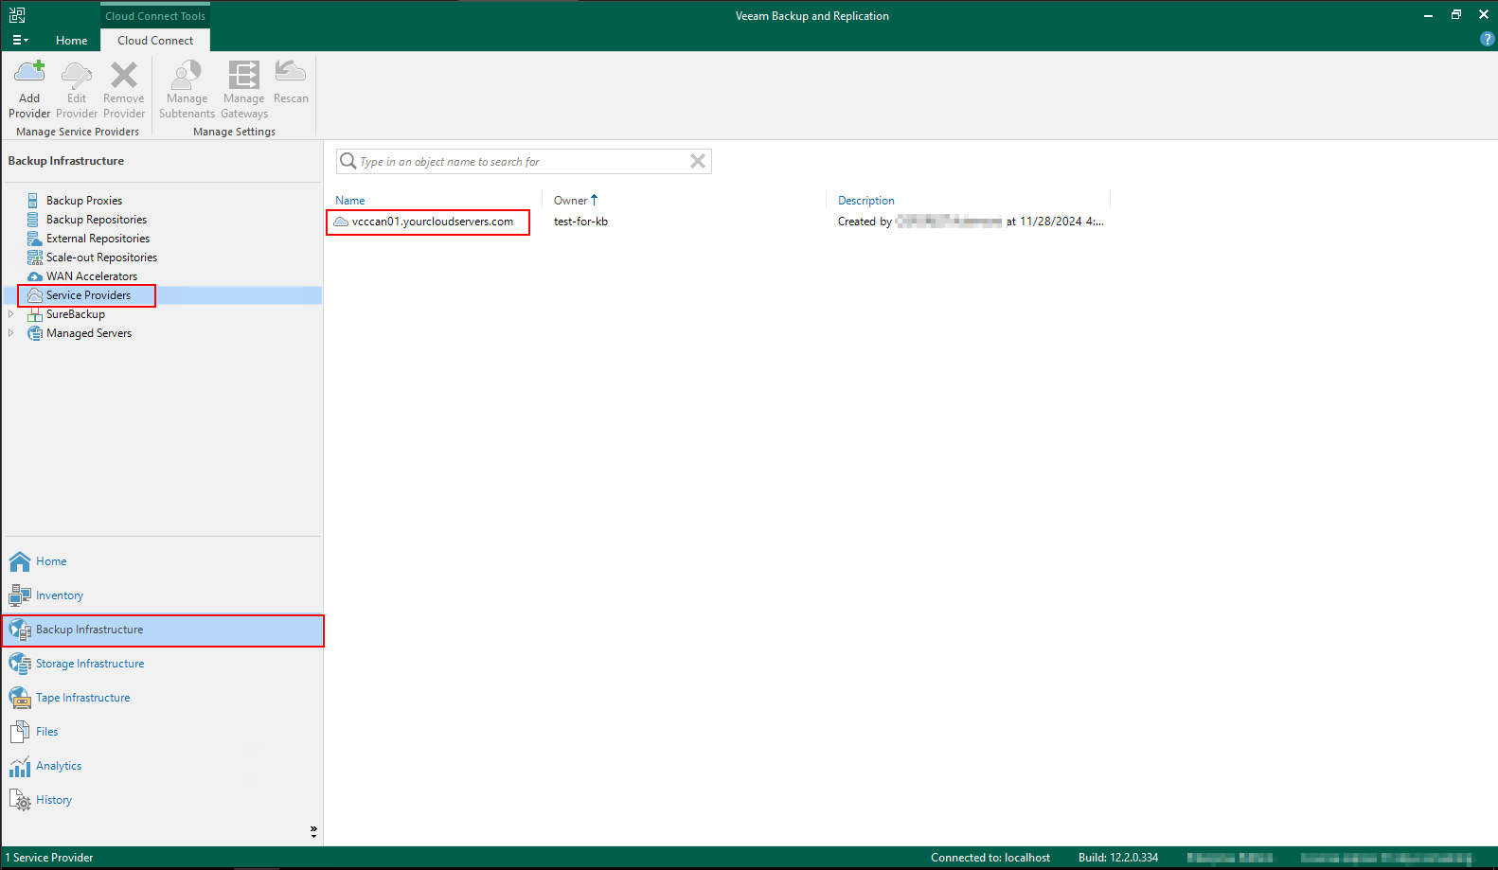Screen dimensions: 1498x870
Task: Expand the SureBackup tree node
Action: pos(11,314)
